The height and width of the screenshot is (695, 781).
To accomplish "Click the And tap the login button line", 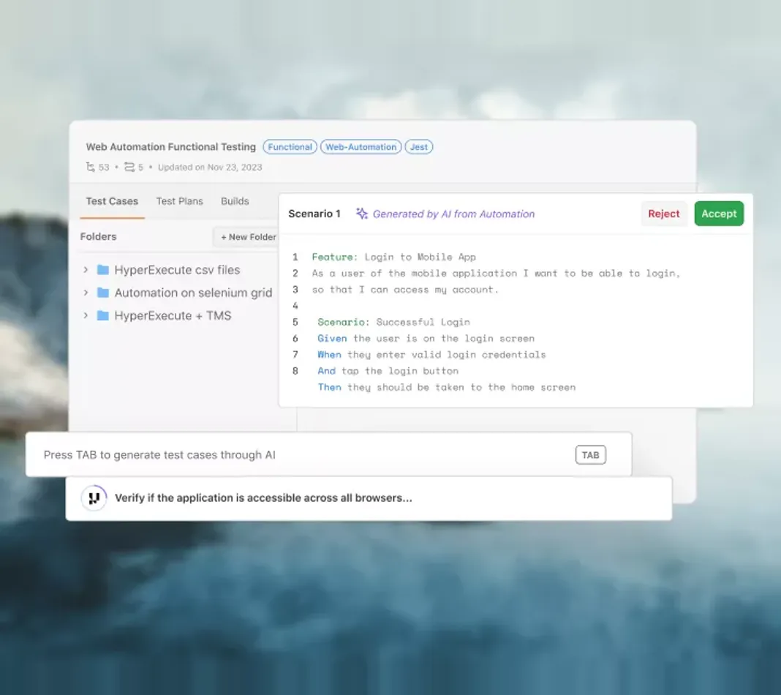I will [x=388, y=371].
